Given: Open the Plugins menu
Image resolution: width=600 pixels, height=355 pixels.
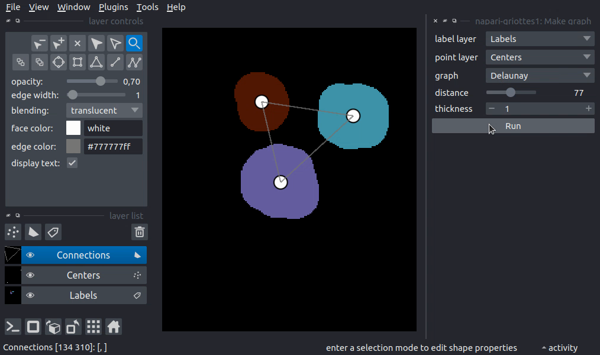Looking at the screenshot, I should 113,7.
